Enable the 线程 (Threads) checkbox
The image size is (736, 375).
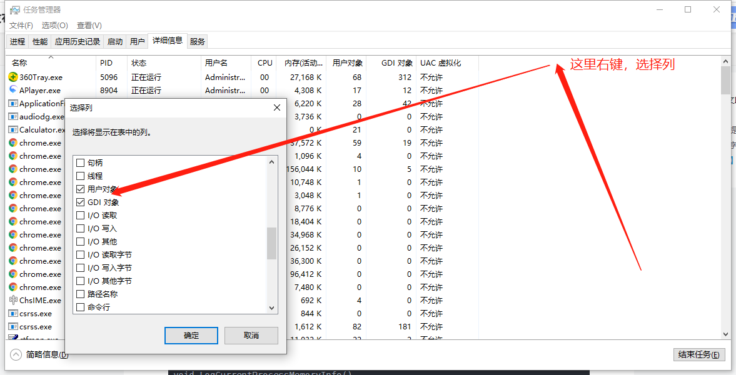pos(81,176)
